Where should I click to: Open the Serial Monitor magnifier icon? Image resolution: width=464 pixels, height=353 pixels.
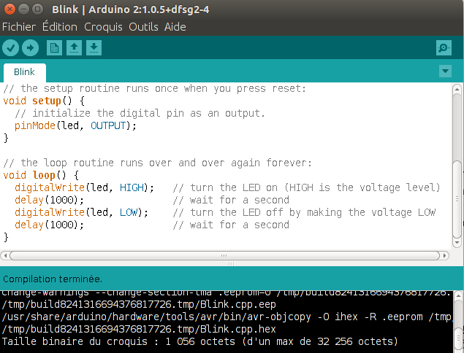click(x=443, y=48)
